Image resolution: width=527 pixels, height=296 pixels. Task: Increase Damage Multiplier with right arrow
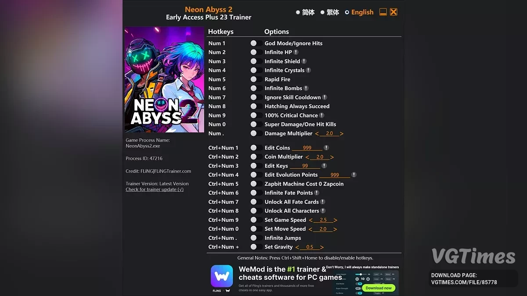coord(342,134)
